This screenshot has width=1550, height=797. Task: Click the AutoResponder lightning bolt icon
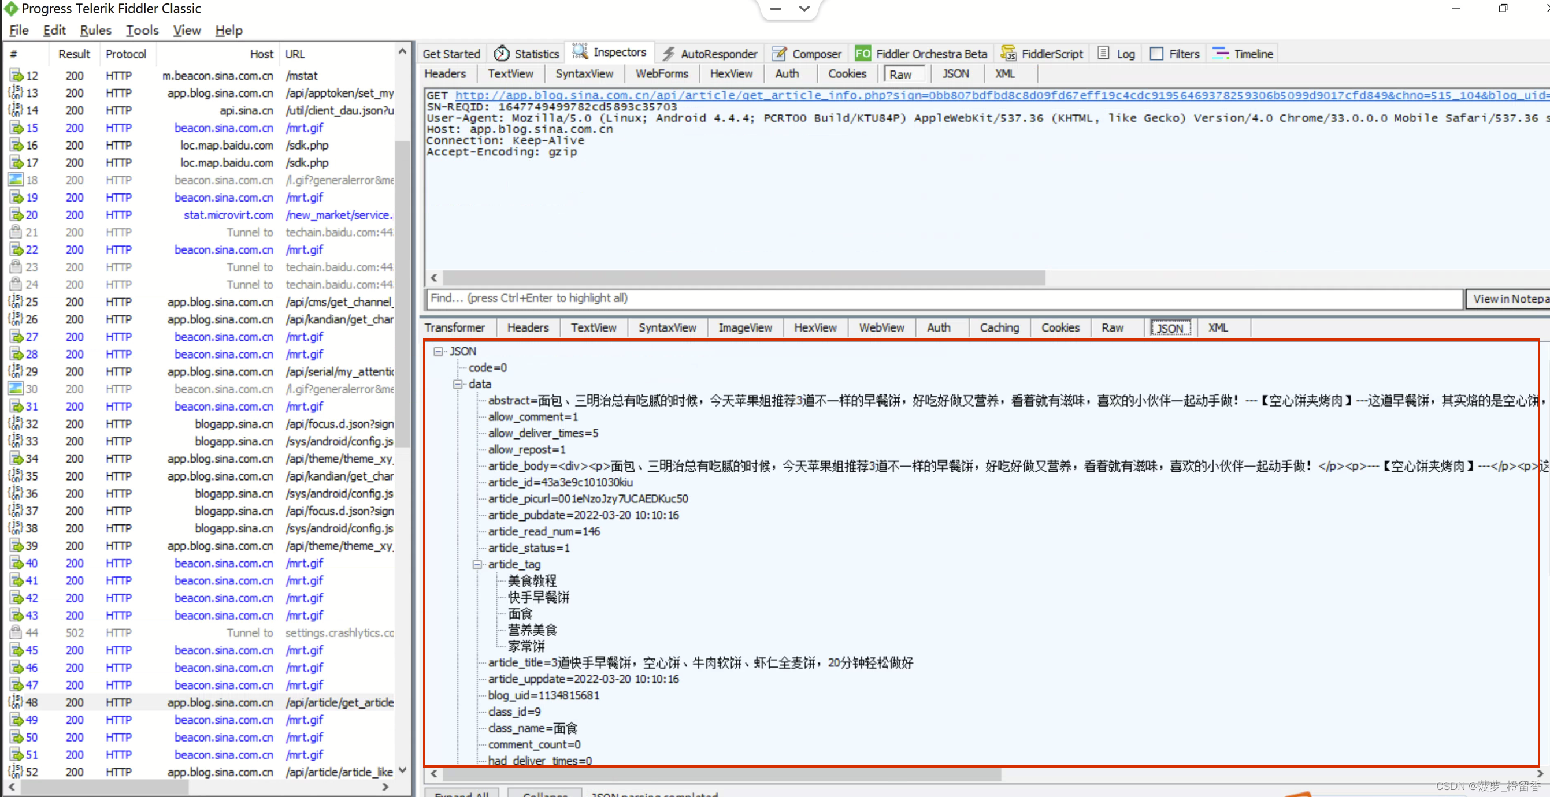coord(668,54)
